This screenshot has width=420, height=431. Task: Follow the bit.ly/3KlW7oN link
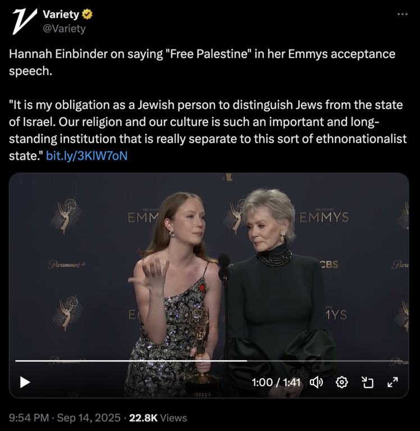point(87,156)
